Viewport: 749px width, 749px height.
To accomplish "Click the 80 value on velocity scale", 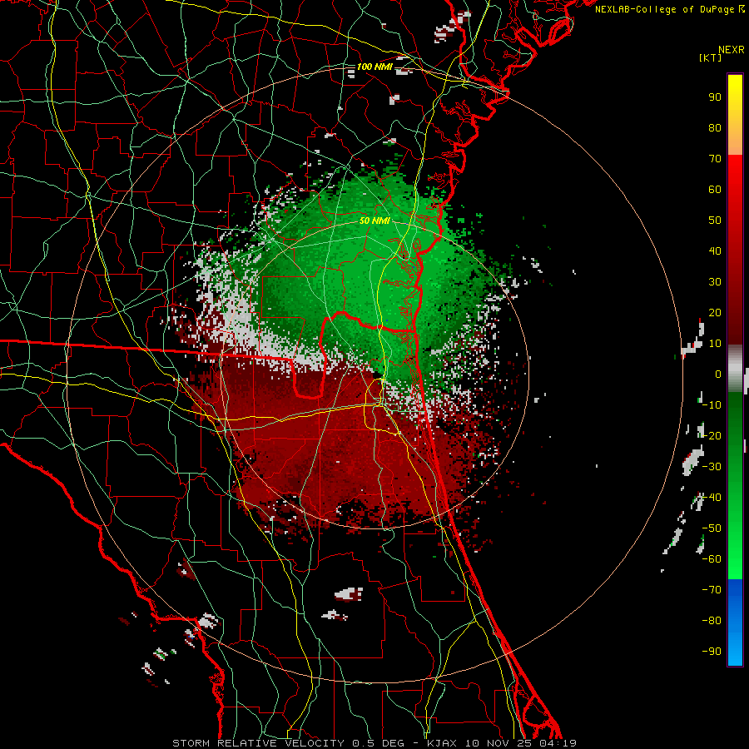I will click(715, 128).
